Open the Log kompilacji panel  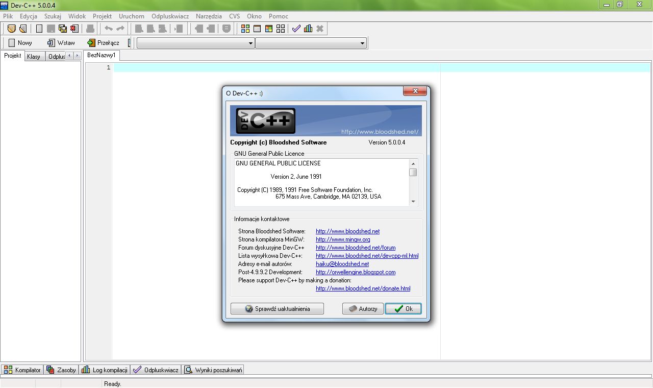tap(105, 370)
